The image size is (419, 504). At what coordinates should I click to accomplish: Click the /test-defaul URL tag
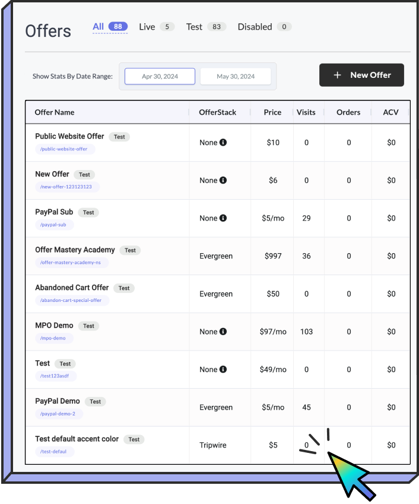click(55, 452)
